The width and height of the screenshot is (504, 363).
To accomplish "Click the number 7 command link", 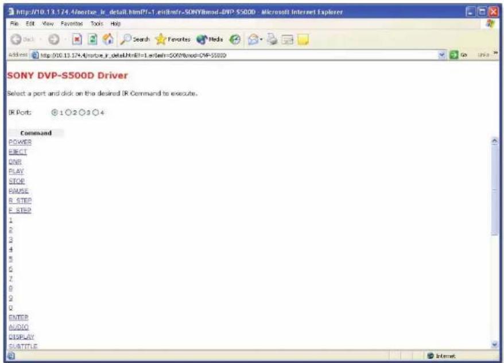I will (10, 279).
